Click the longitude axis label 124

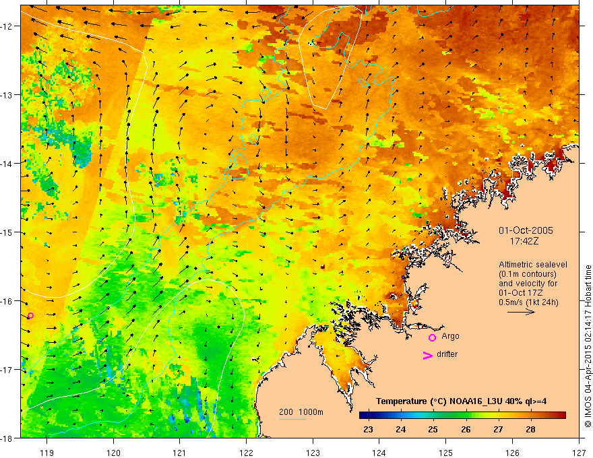coord(379,453)
